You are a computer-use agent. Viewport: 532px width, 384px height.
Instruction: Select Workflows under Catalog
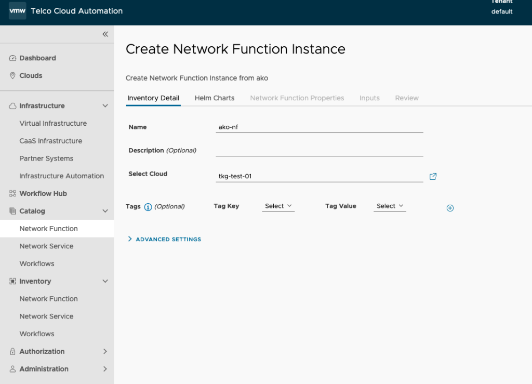37,264
